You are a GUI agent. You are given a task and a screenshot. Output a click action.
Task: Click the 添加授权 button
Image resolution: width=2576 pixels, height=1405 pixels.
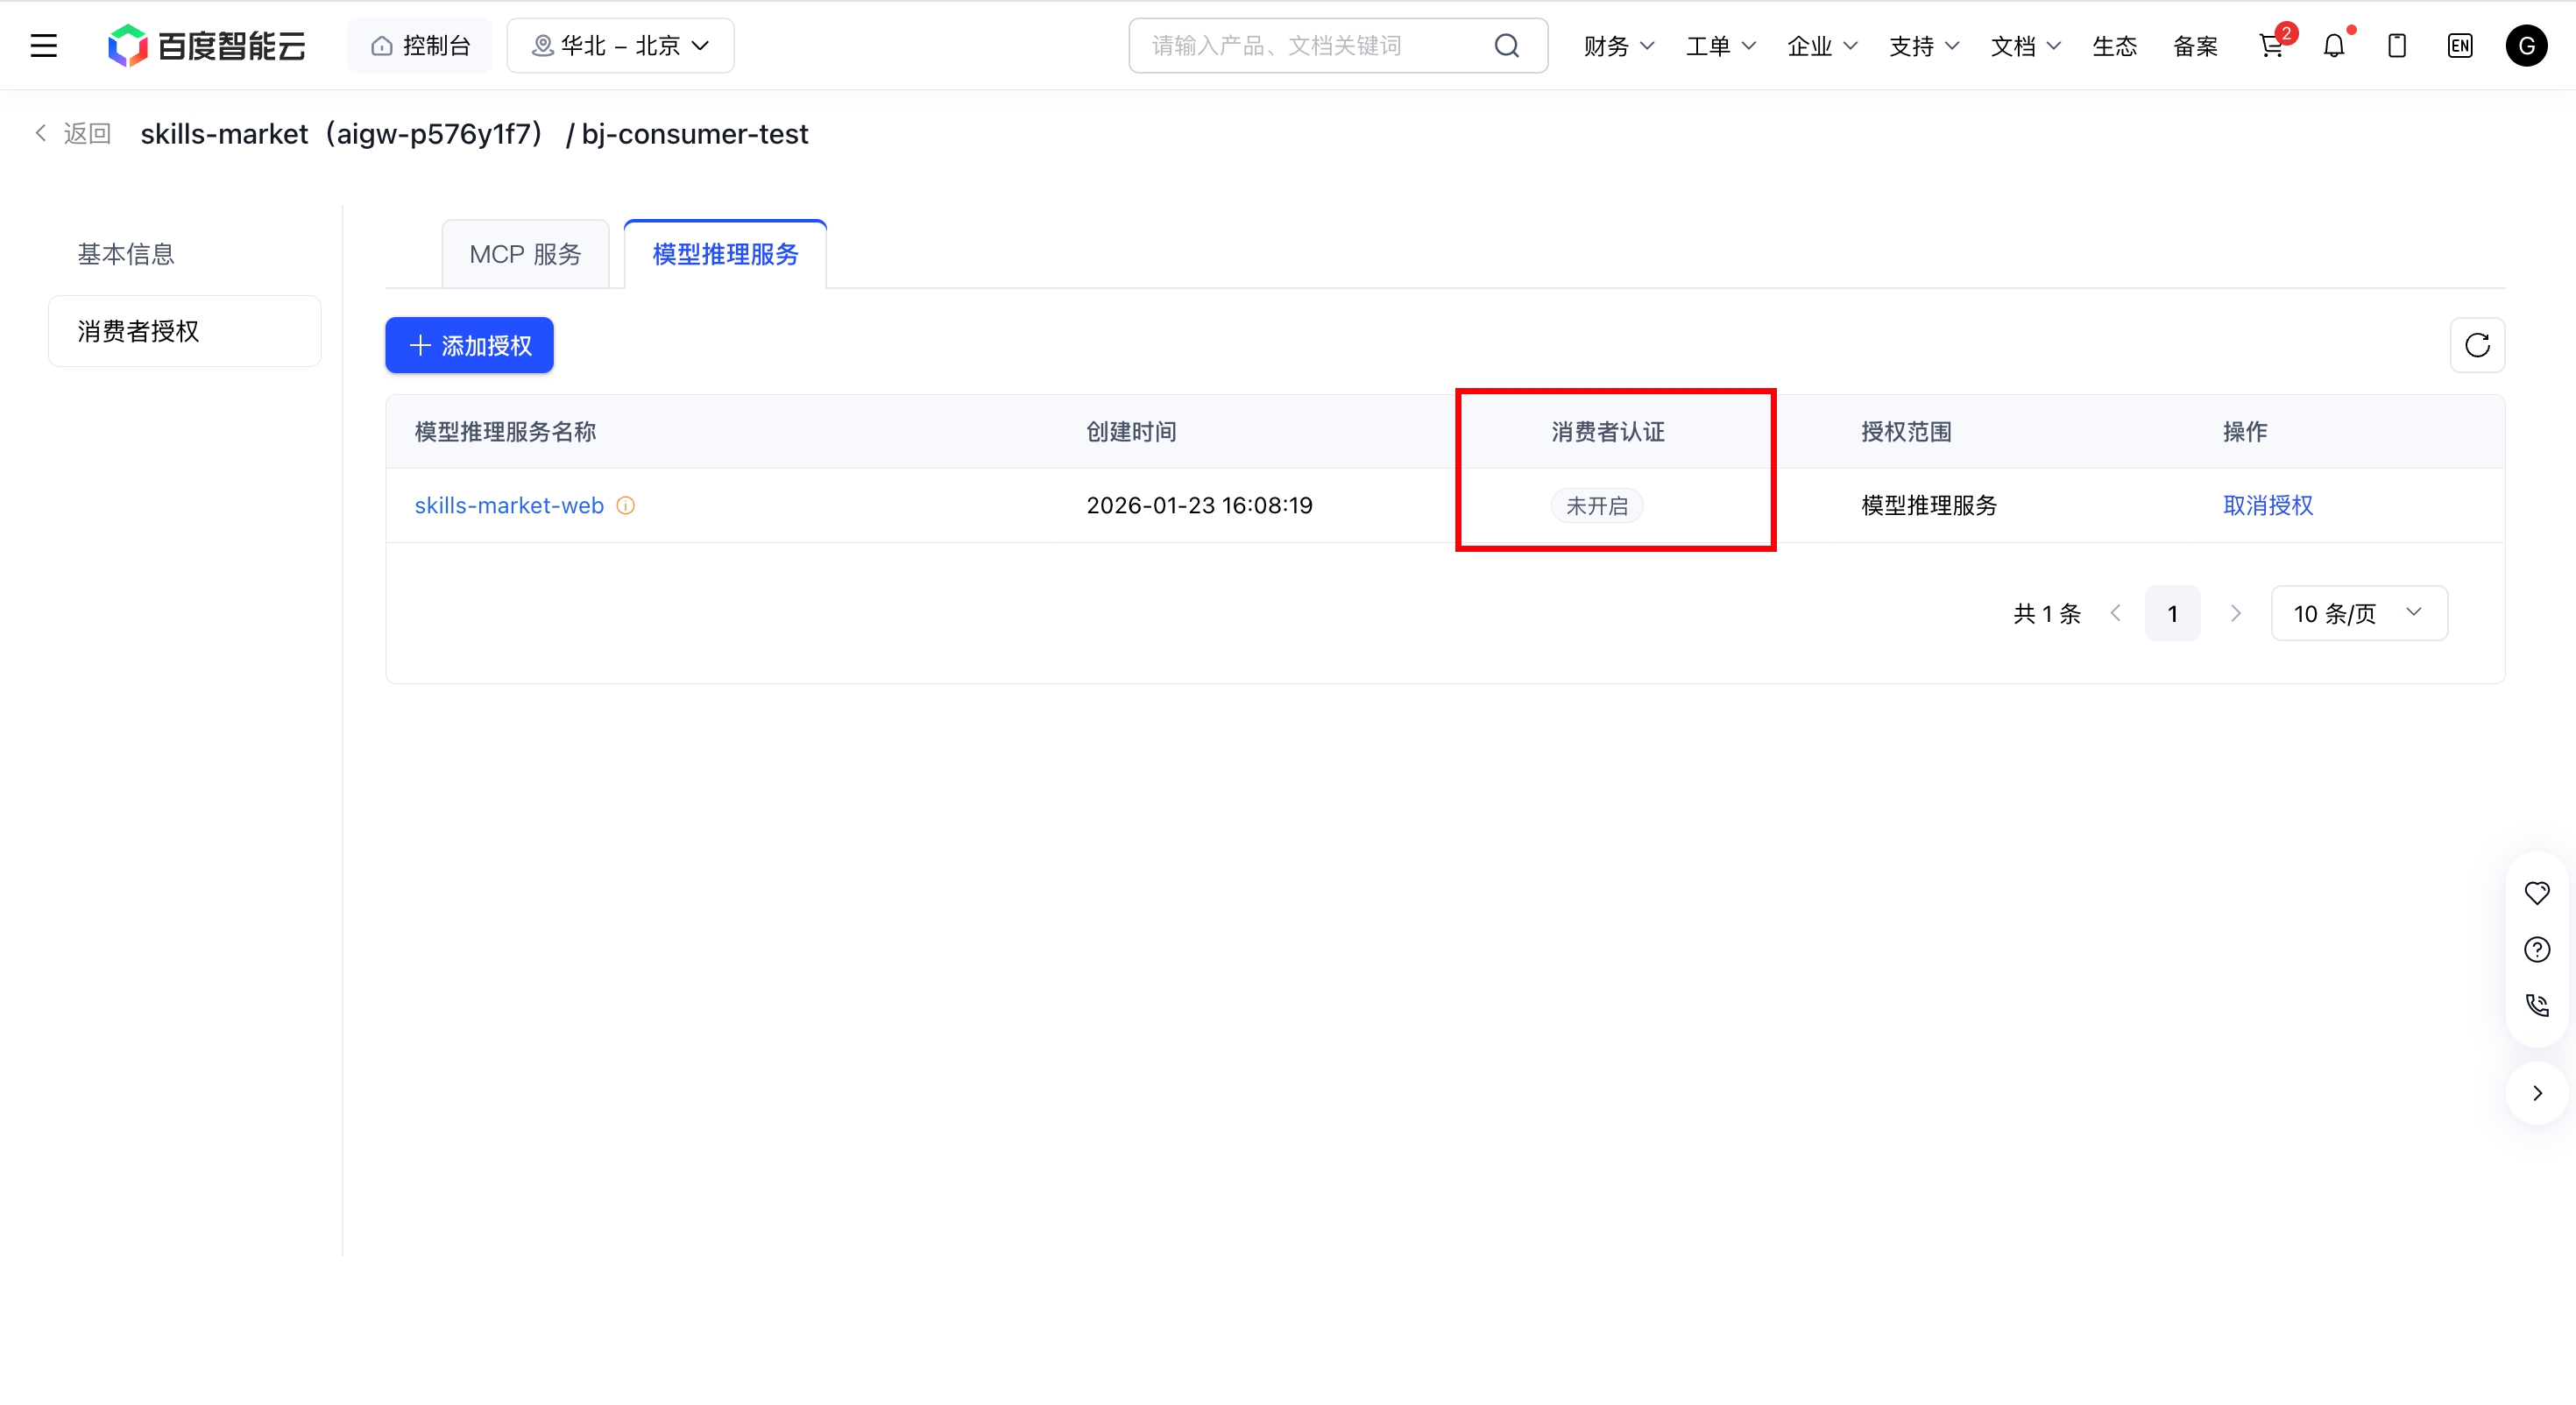[469, 345]
